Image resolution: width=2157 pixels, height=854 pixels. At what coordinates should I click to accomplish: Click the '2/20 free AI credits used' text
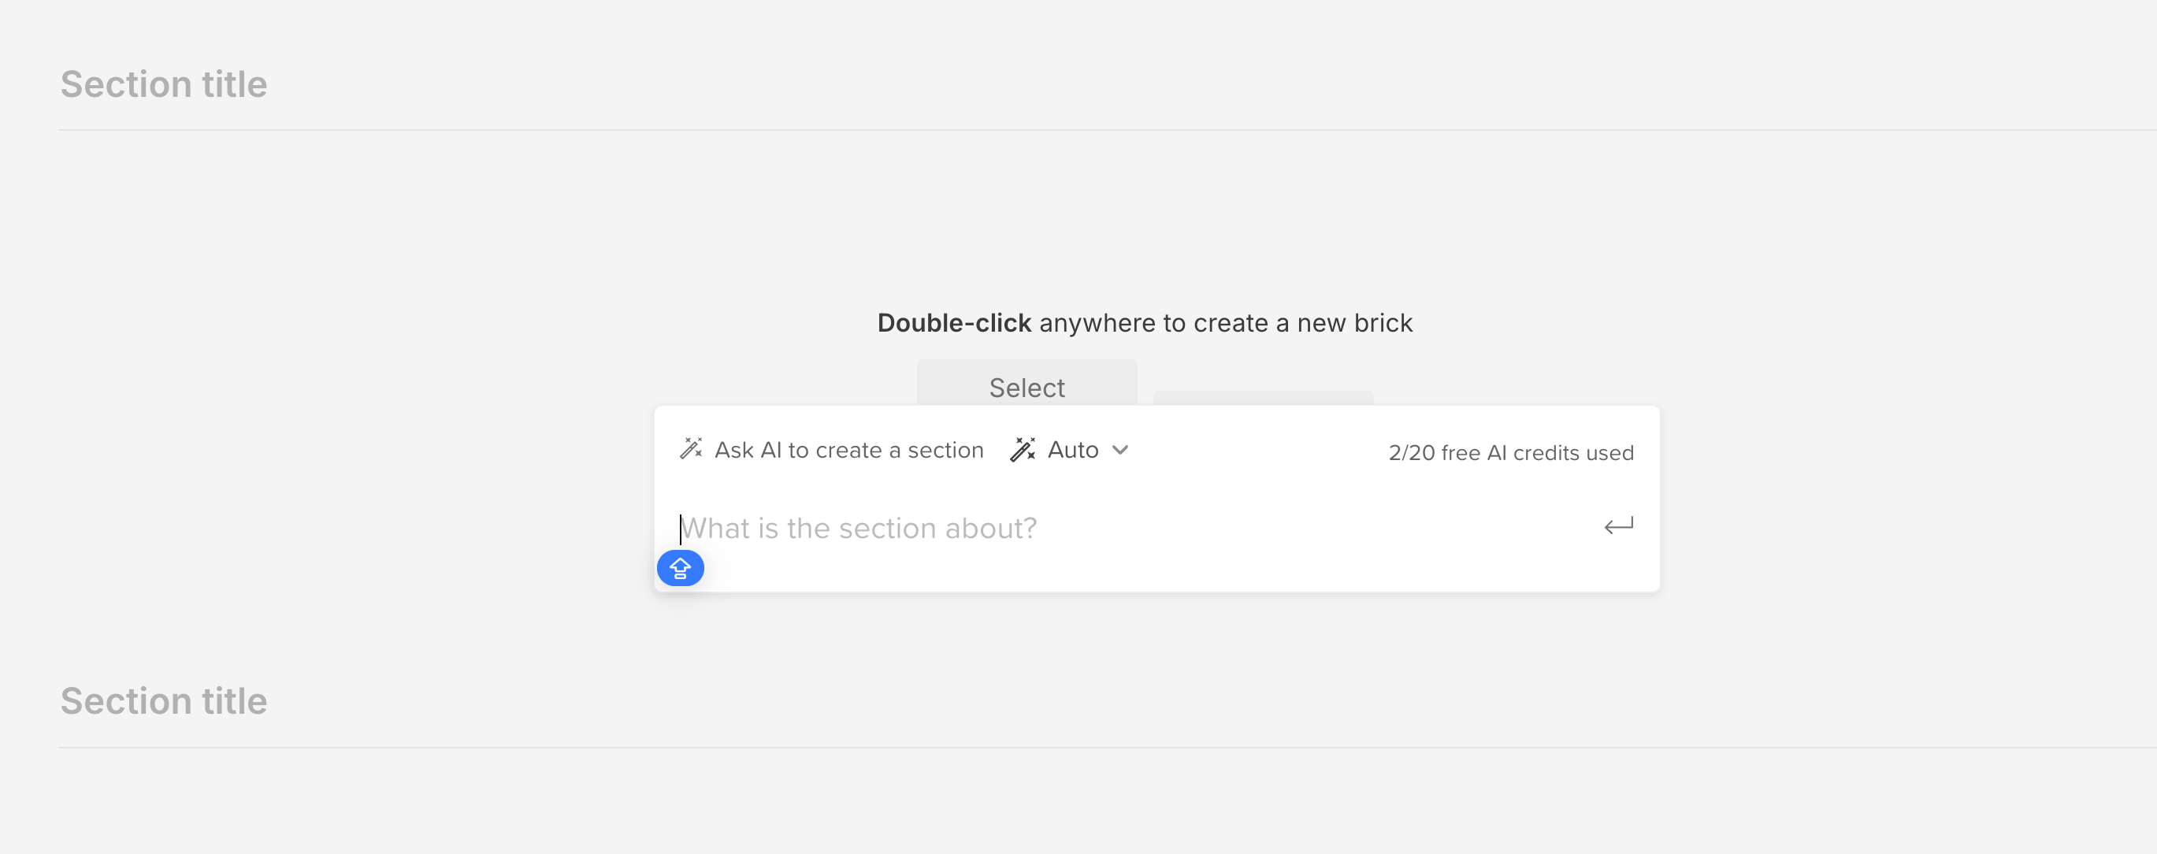coord(1510,453)
